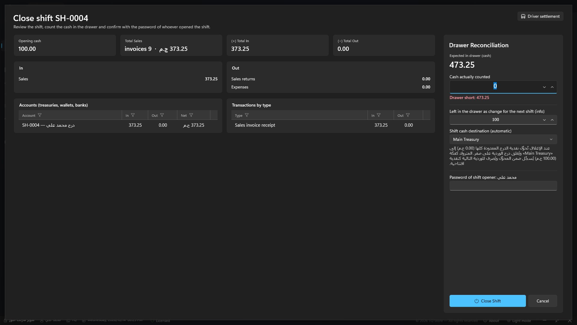Click the Expenses line
This screenshot has width=577, height=325.
331,87
